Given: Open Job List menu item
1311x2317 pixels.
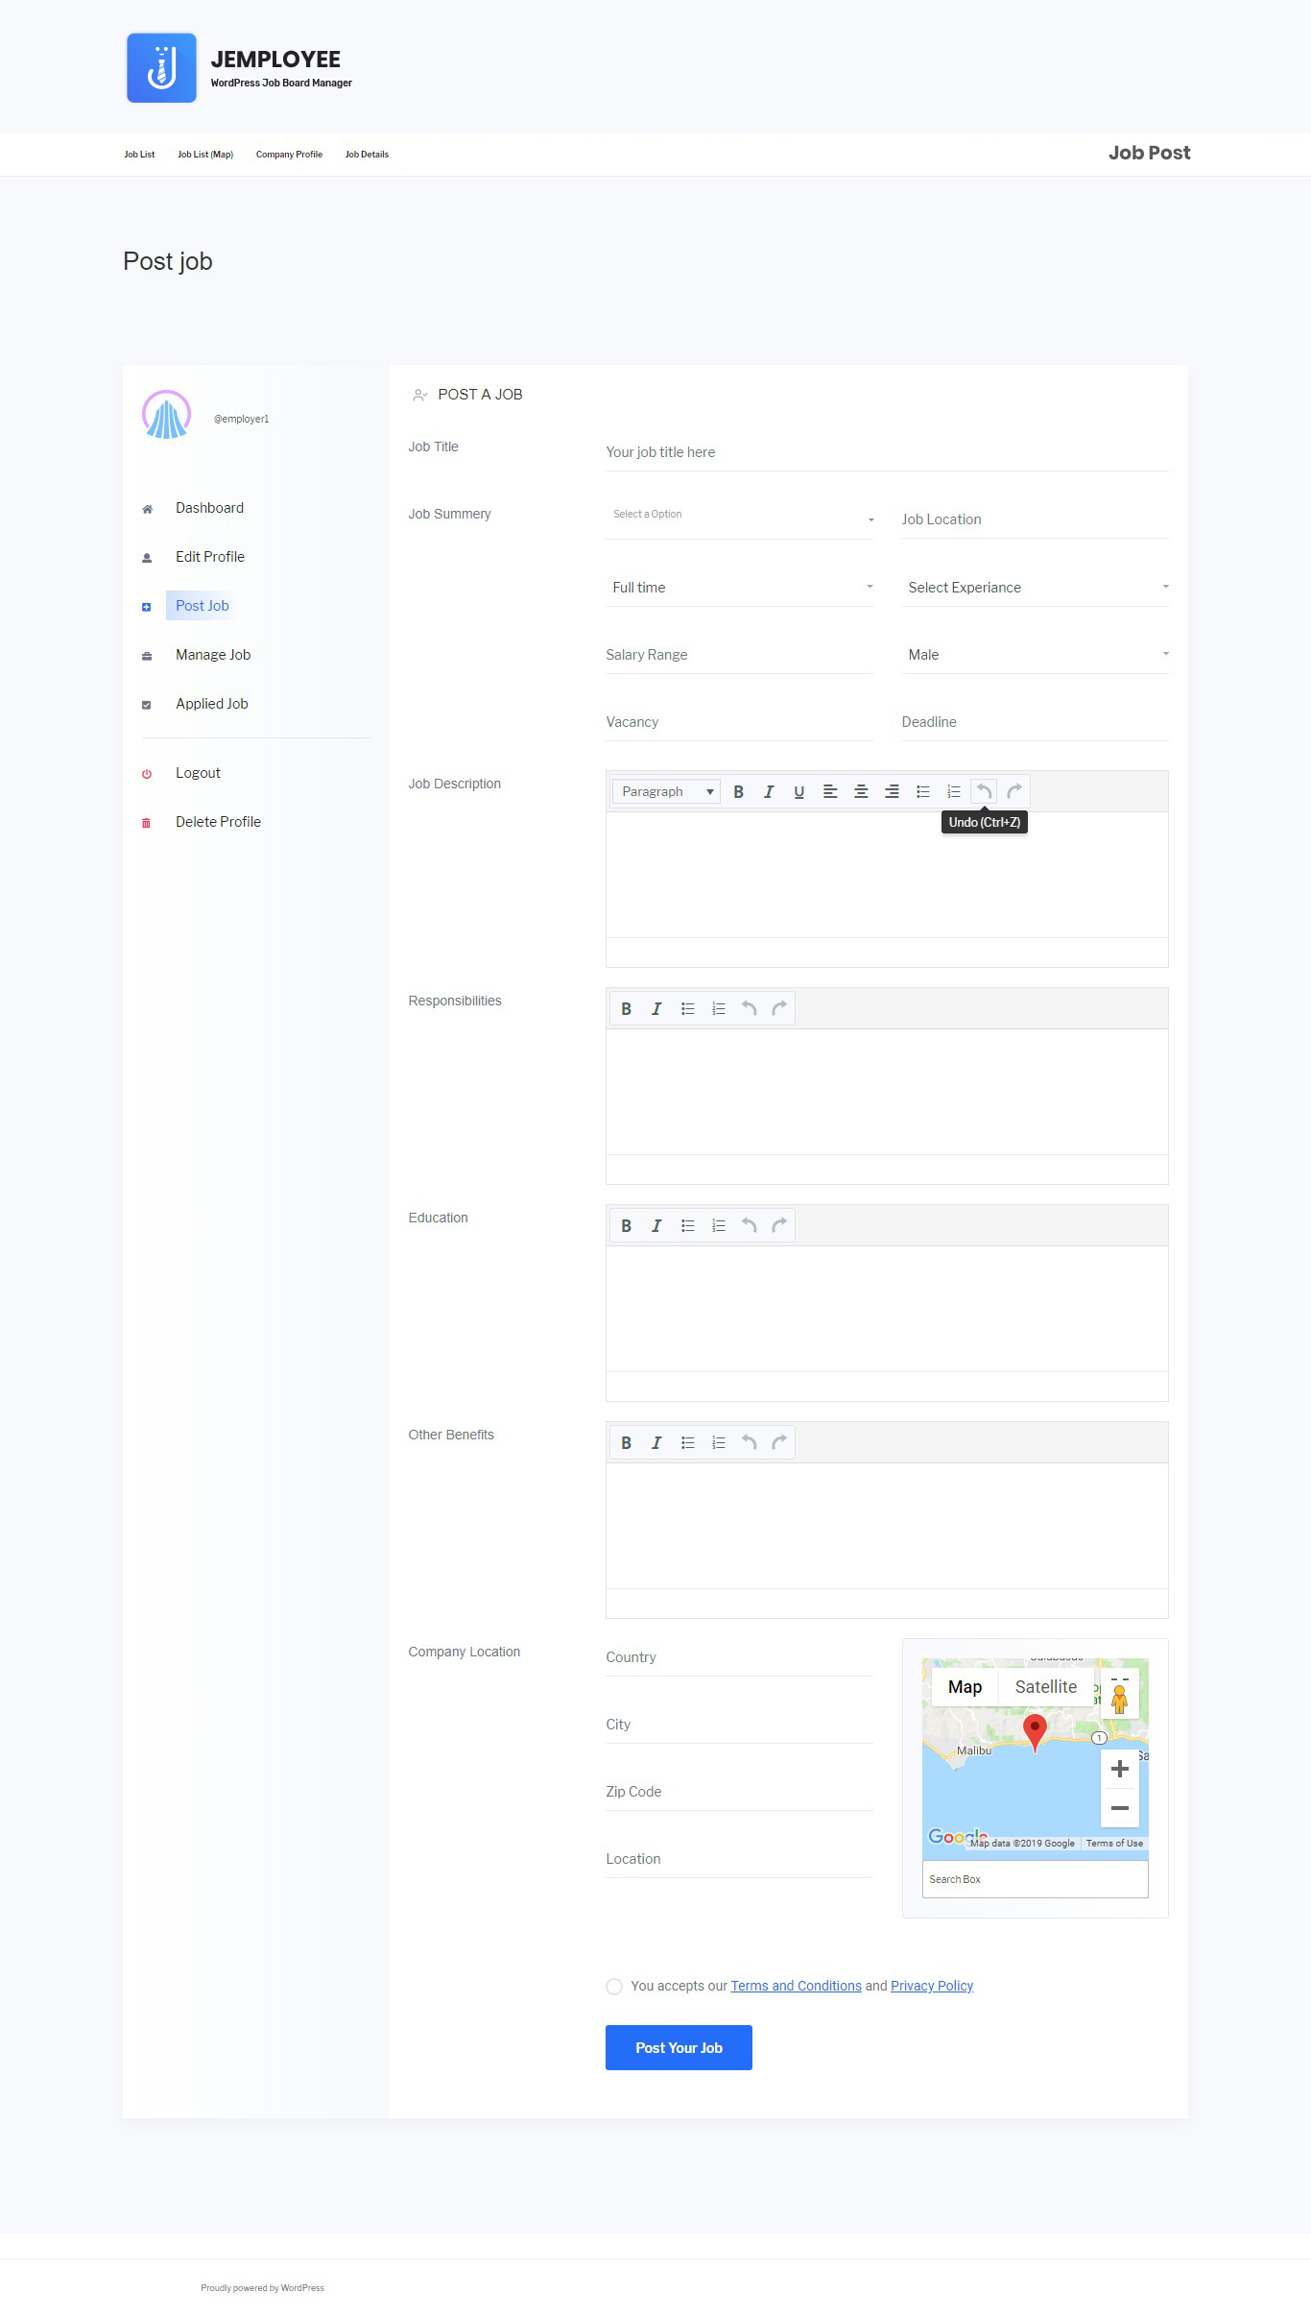Looking at the screenshot, I should (x=139, y=155).
